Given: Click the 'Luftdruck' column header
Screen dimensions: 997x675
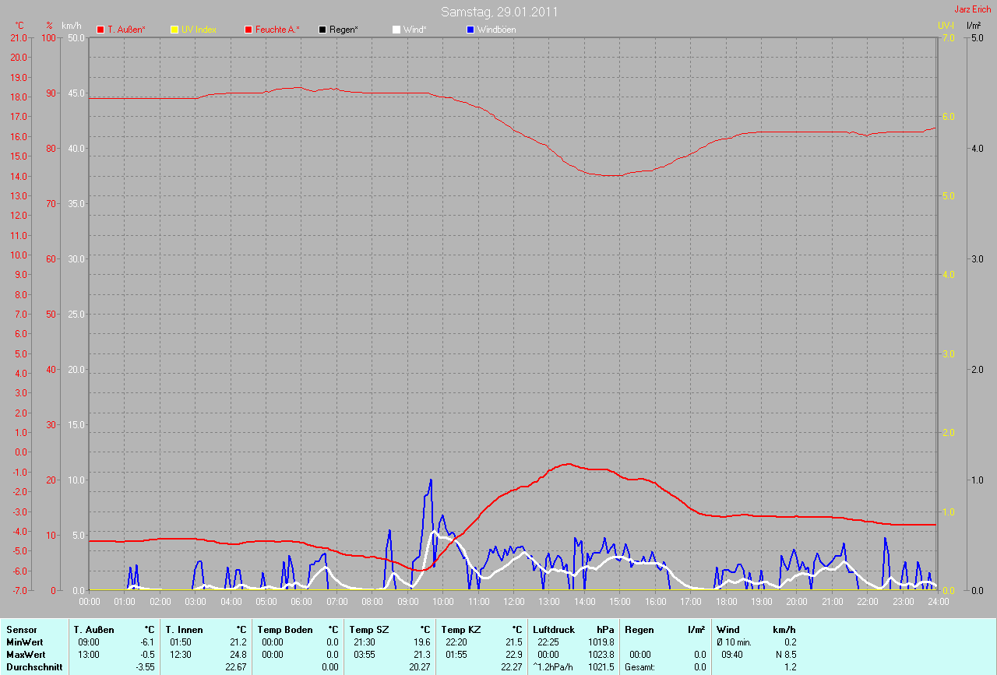Looking at the screenshot, I should (x=552, y=629).
